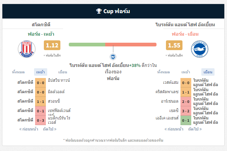Select Brighton's ทั้งหมด tab
The height and width of the screenshot is (151, 227).
click(164, 72)
